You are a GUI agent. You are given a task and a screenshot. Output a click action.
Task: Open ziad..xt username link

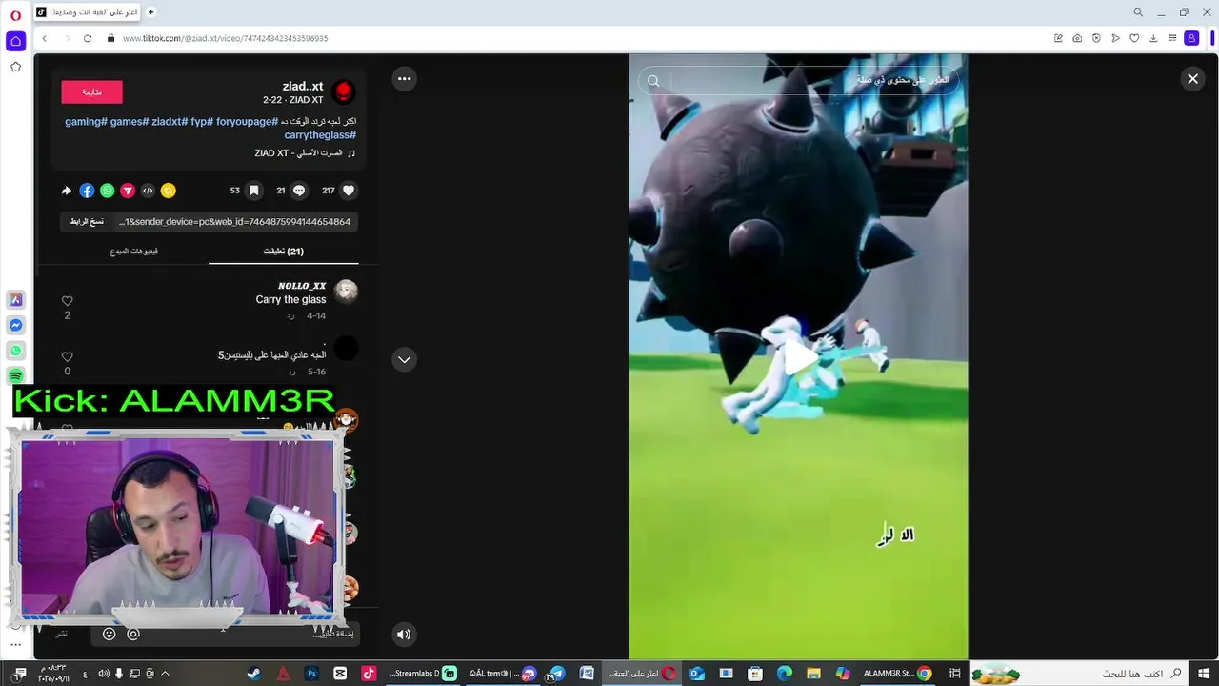click(303, 87)
